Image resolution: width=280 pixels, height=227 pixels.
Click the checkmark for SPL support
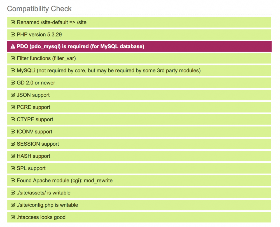pyautogui.click(x=13, y=168)
